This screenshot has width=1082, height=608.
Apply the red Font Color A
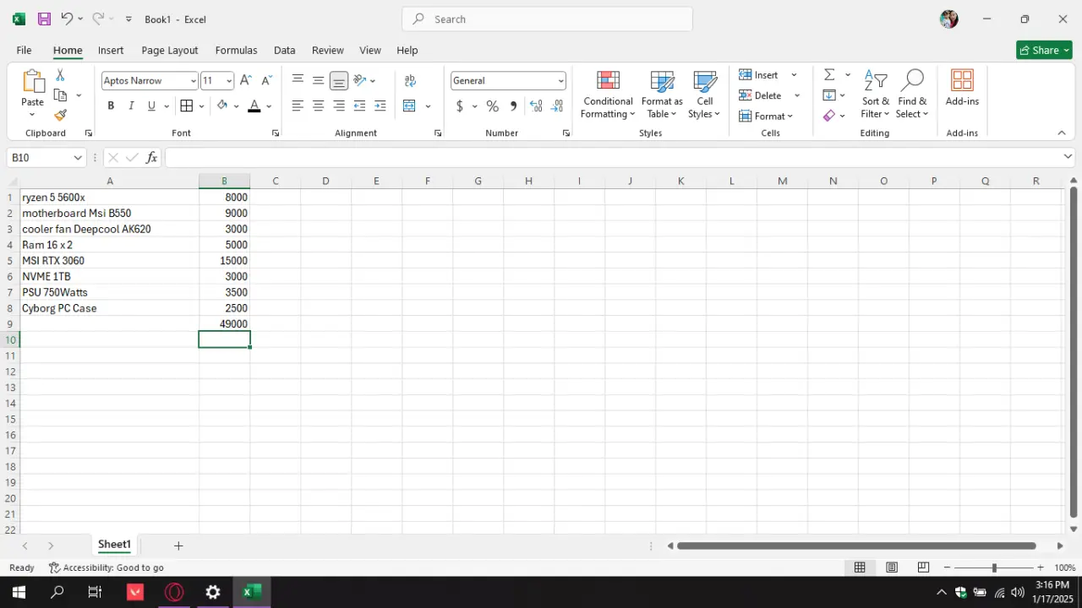[x=254, y=106]
